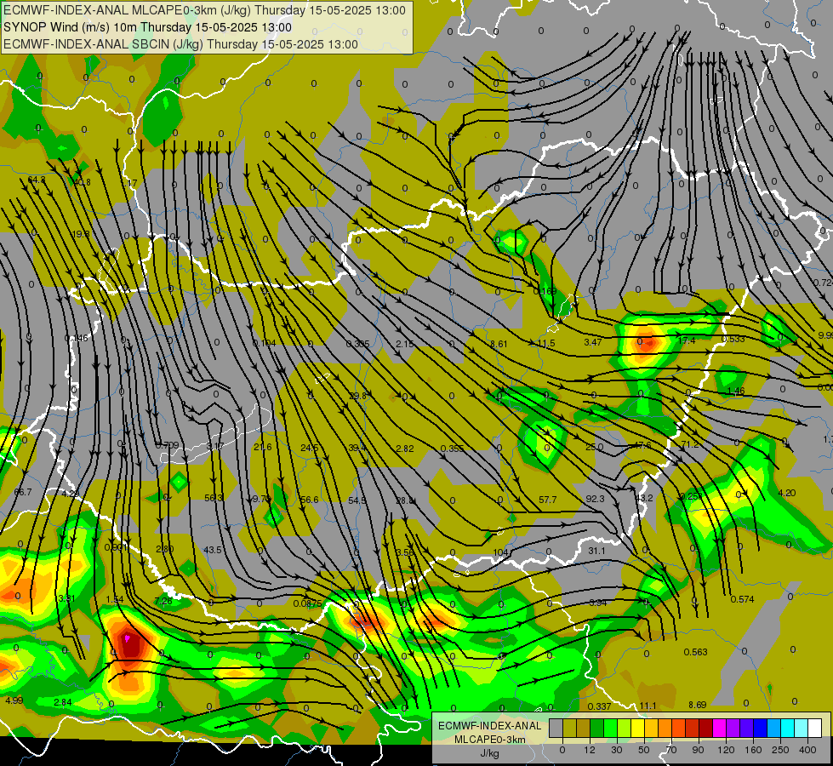The height and width of the screenshot is (766, 833).
Task: Click legend tick label '90'
Action: [698, 750]
